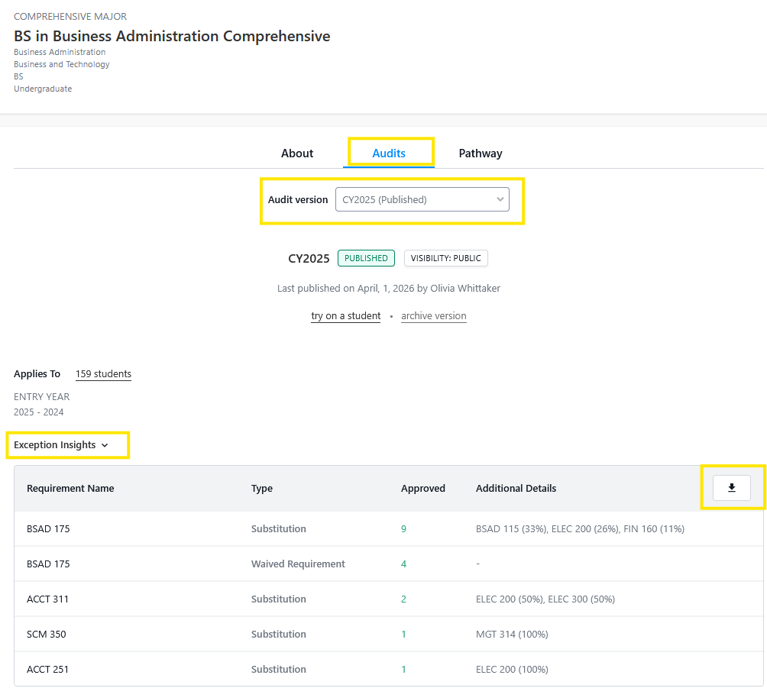This screenshot has height=688, width=767.
Task: Click the Substitution type in SCM 350 row
Action: click(x=278, y=635)
